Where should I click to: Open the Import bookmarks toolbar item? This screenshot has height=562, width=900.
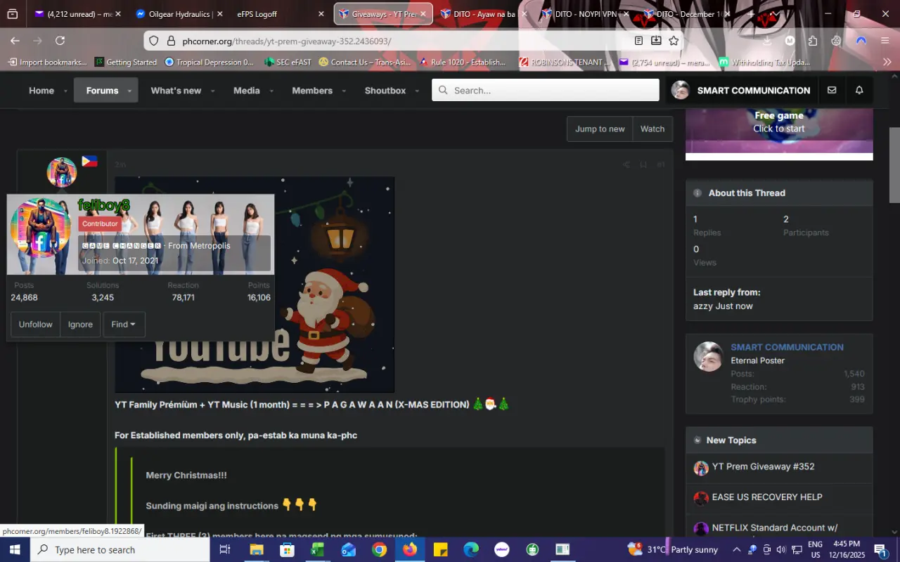48,62
